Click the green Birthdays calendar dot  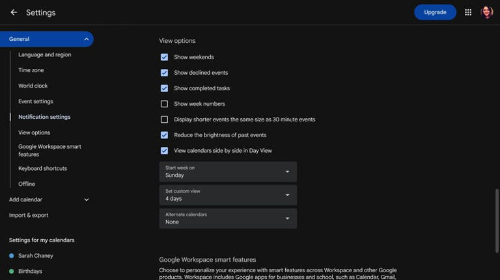[x=12, y=272]
